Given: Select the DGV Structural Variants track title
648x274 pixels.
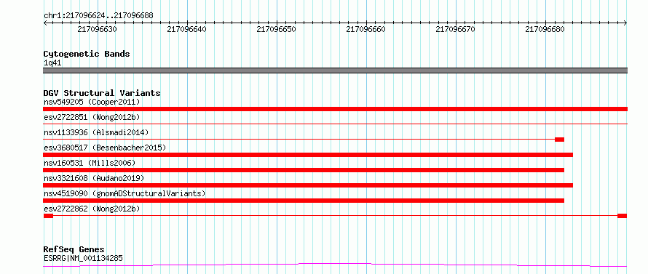Looking at the screenshot, I should [x=102, y=93].
